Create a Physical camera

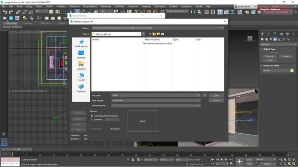(270, 57)
